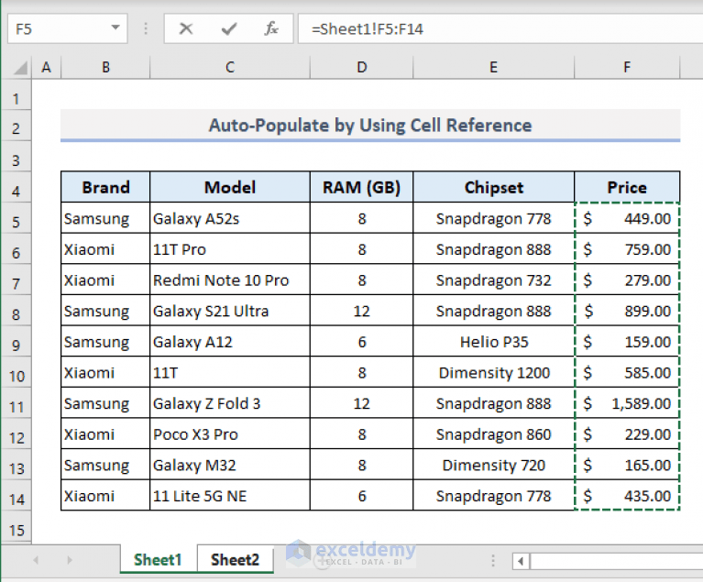Select column A header
The image size is (703, 582).
tap(46, 67)
